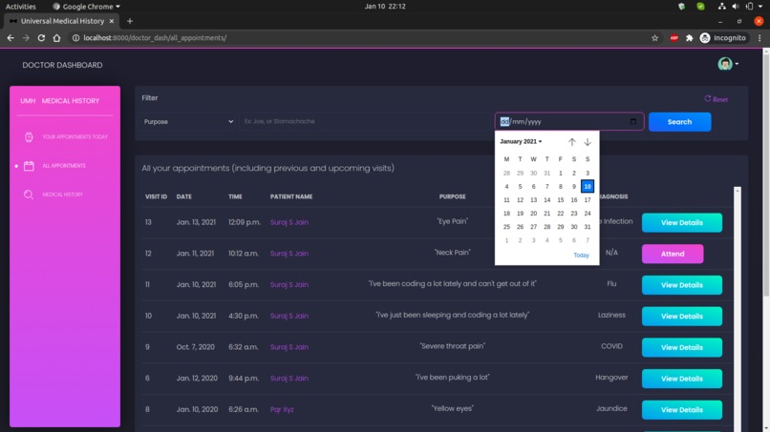Open the Activities overview

[x=21, y=7]
